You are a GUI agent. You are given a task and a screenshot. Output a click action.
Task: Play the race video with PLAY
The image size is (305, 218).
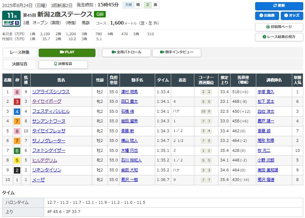[x=67, y=52]
